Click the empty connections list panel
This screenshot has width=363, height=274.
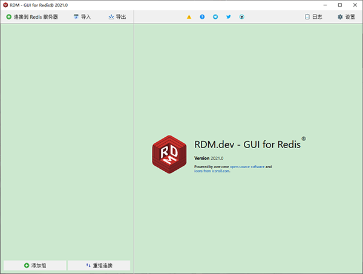click(67, 139)
